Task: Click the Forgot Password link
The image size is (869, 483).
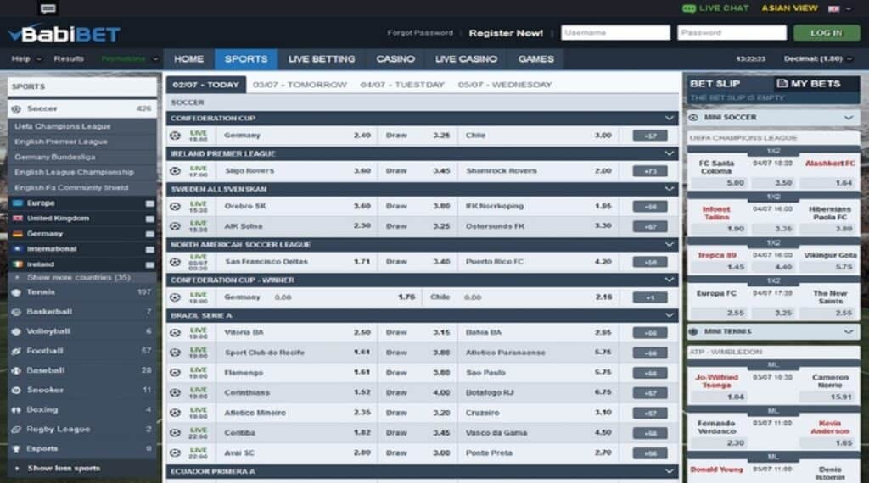Action: [420, 33]
